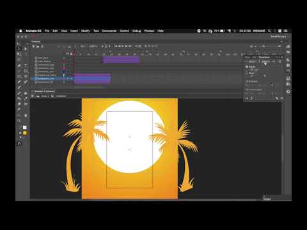
Task: Go to first frame playback button
Action: click(x=116, y=46)
